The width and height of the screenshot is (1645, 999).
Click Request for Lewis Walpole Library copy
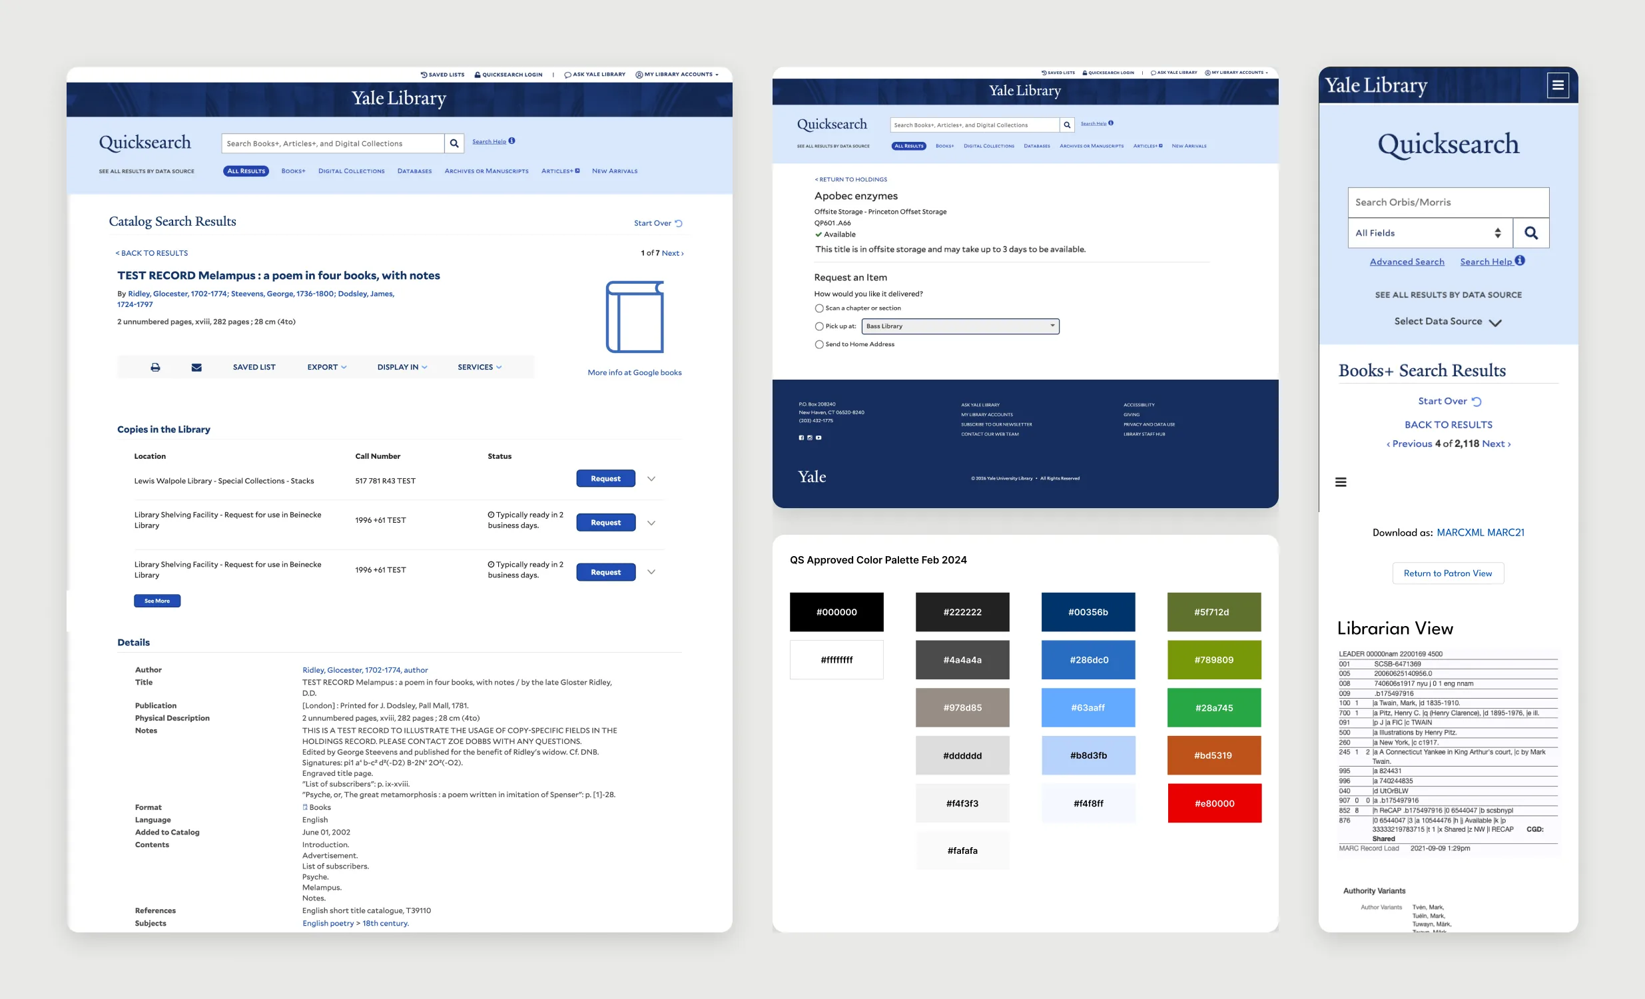tap(605, 479)
